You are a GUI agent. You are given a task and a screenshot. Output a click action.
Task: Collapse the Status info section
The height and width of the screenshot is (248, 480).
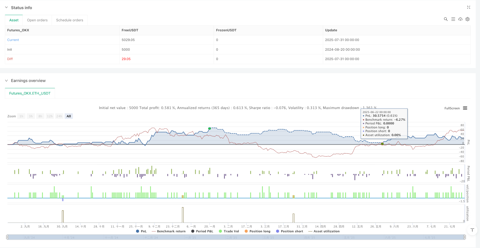[6, 8]
